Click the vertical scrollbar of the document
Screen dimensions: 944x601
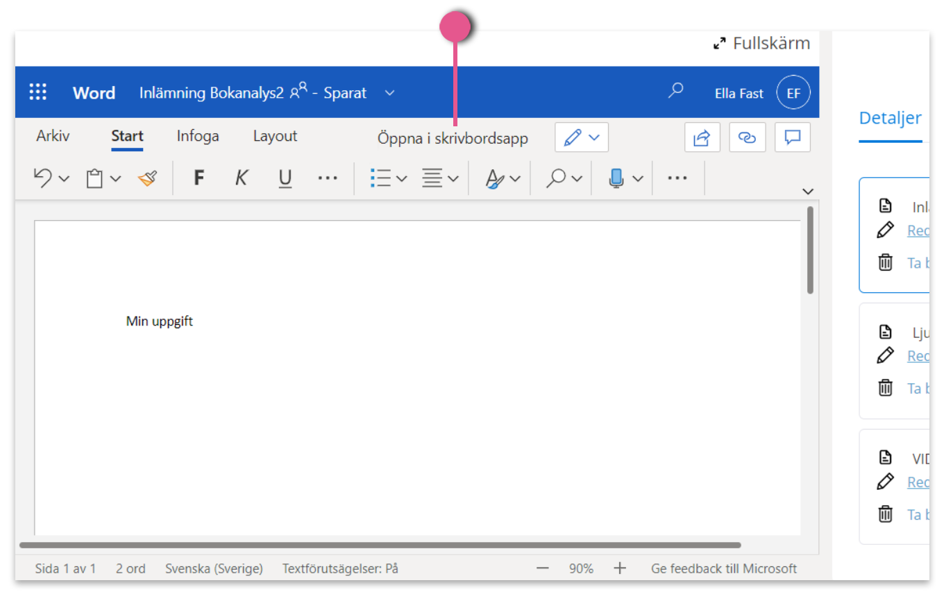point(810,250)
